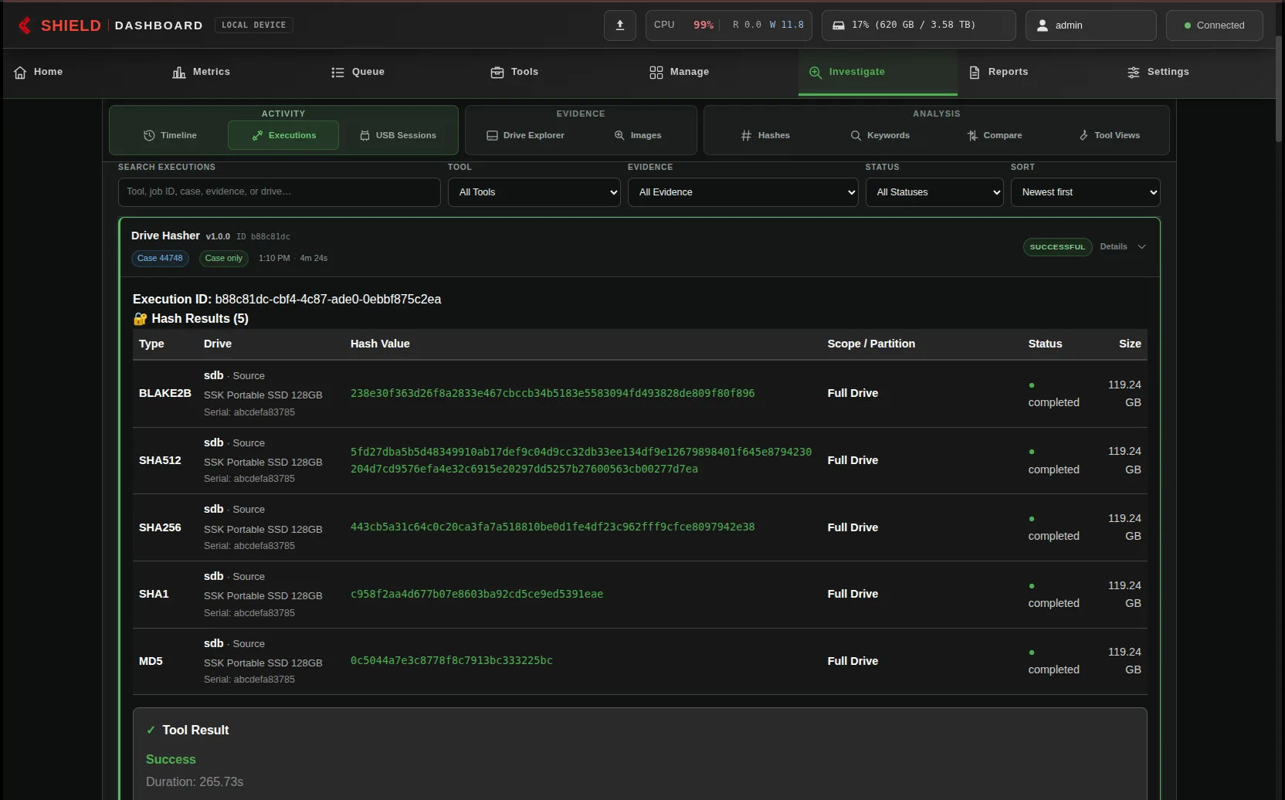Click the Tools briefcase icon
Screen dimensions: 1285x800
pyautogui.click(x=497, y=73)
